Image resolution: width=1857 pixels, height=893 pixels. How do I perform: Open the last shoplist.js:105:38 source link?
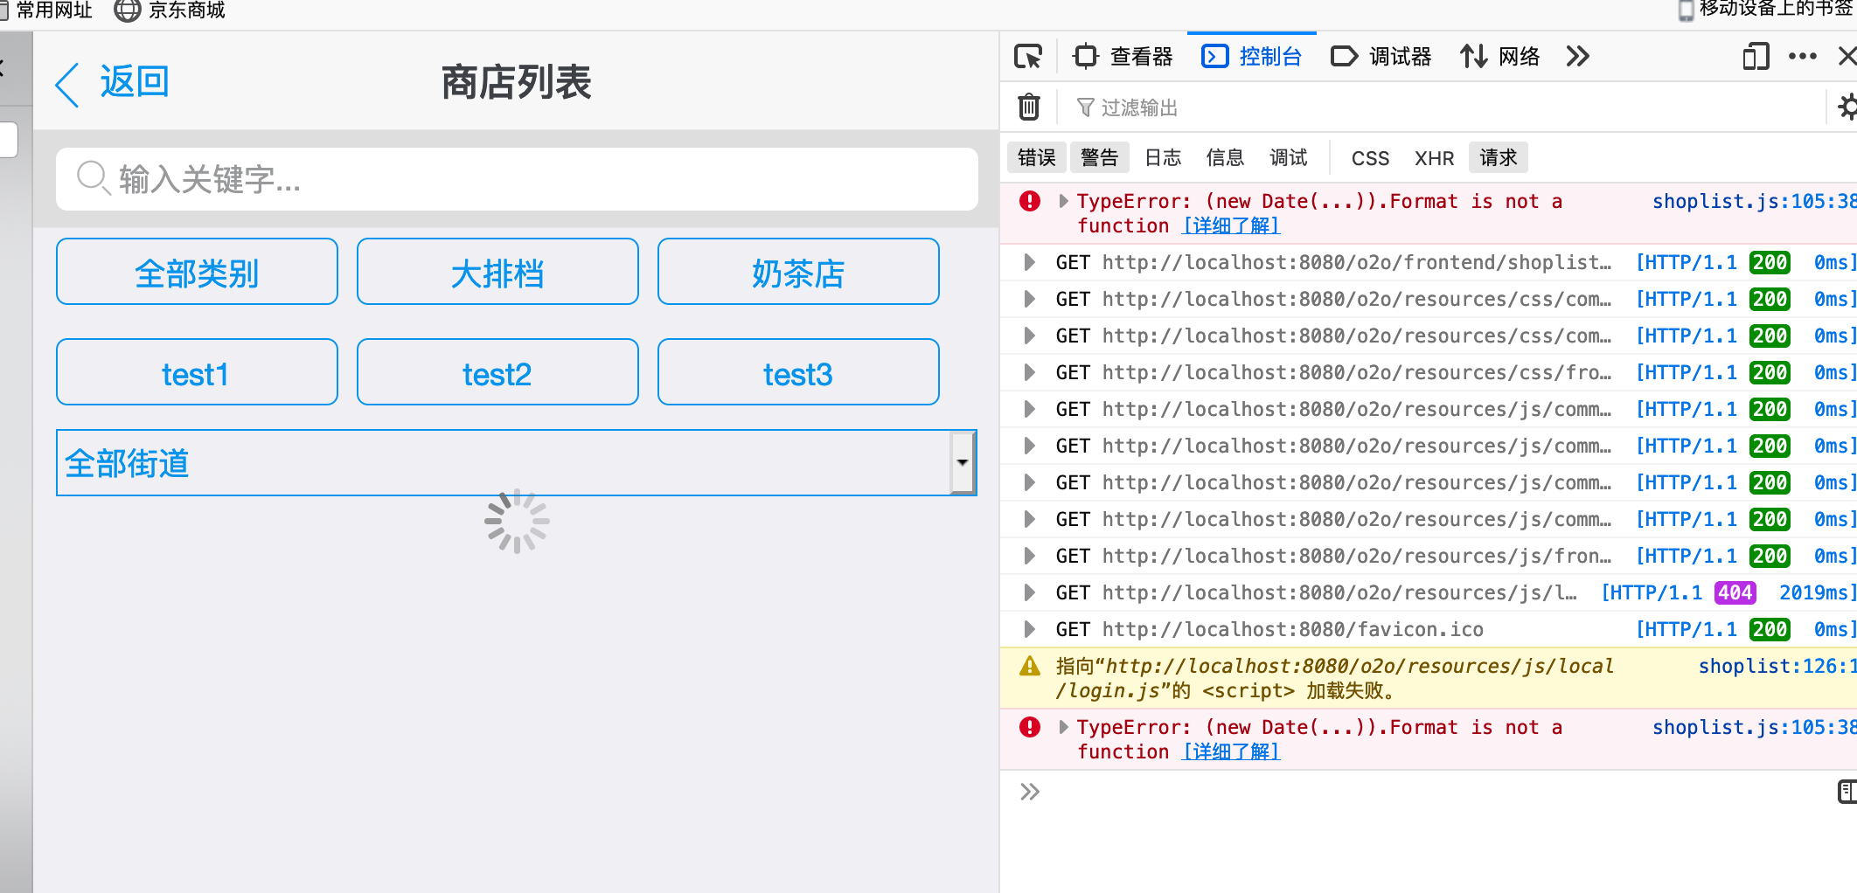[1753, 727]
